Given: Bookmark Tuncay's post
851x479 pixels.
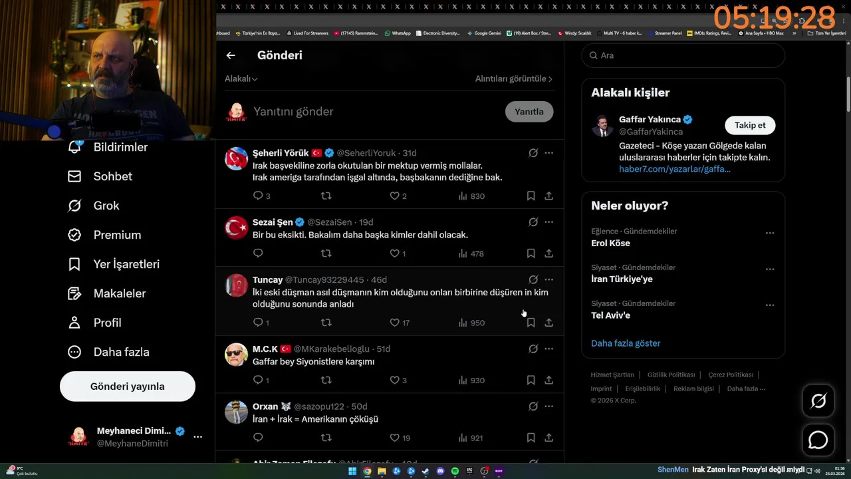Looking at the screenshot, I should [531, 323].
